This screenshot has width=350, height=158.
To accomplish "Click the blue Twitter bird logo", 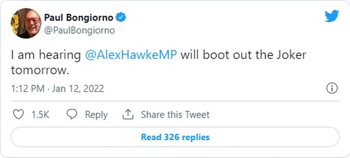I will [x=332, y=16].
